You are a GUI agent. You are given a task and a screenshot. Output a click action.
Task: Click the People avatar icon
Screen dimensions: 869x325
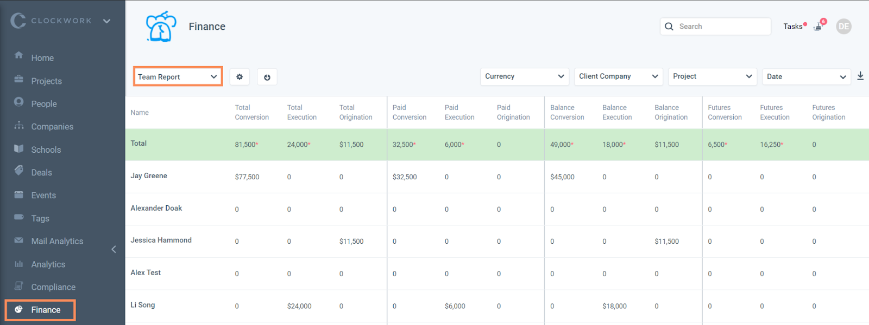click(x=19, y=102)
